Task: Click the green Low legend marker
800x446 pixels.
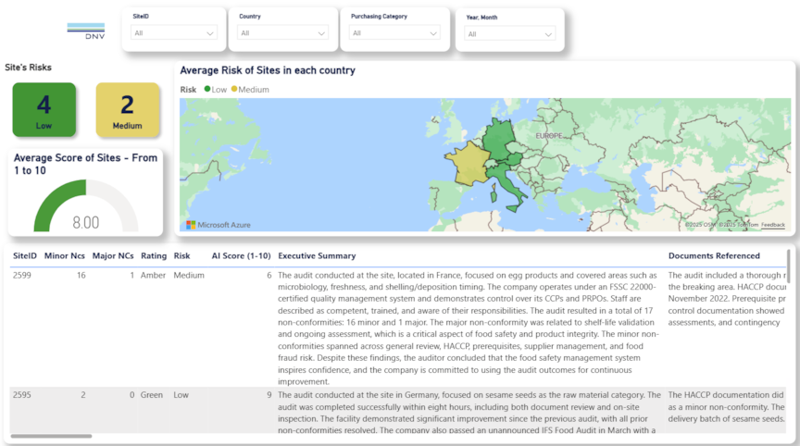Action: tap(206, 90)
